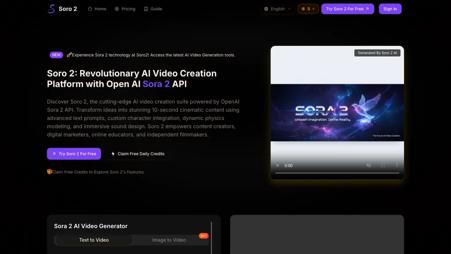
Task: Click the generator panel scrollbar
Action: [x=211, y=238]
